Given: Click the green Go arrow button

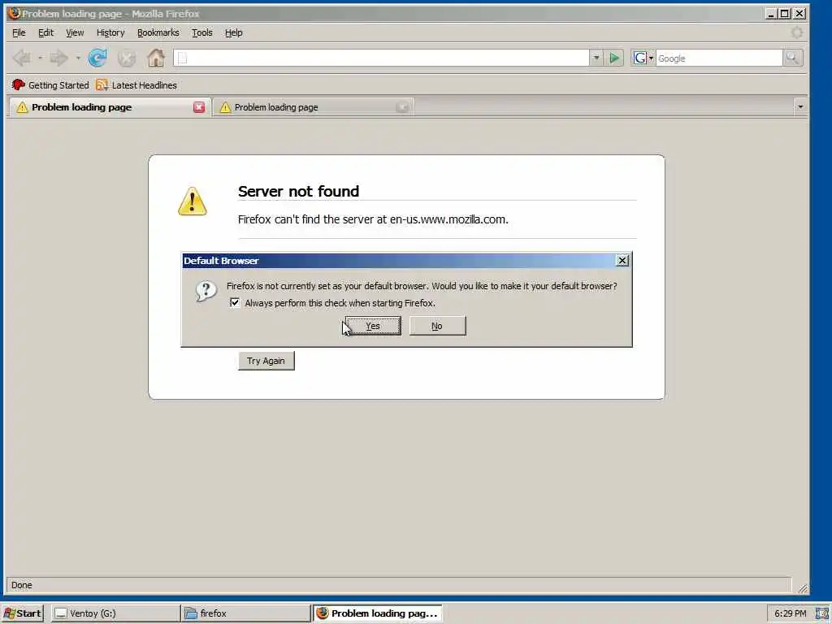Looking at the screenshot, I should (614, 58).
